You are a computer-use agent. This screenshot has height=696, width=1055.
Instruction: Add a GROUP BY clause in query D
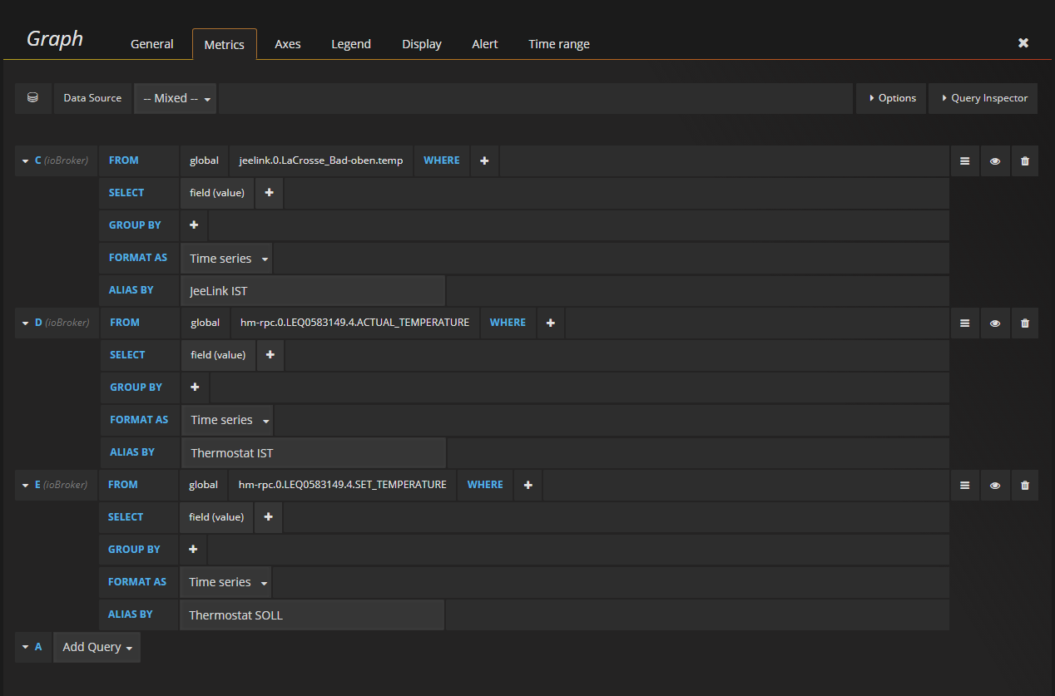(195, 387)
